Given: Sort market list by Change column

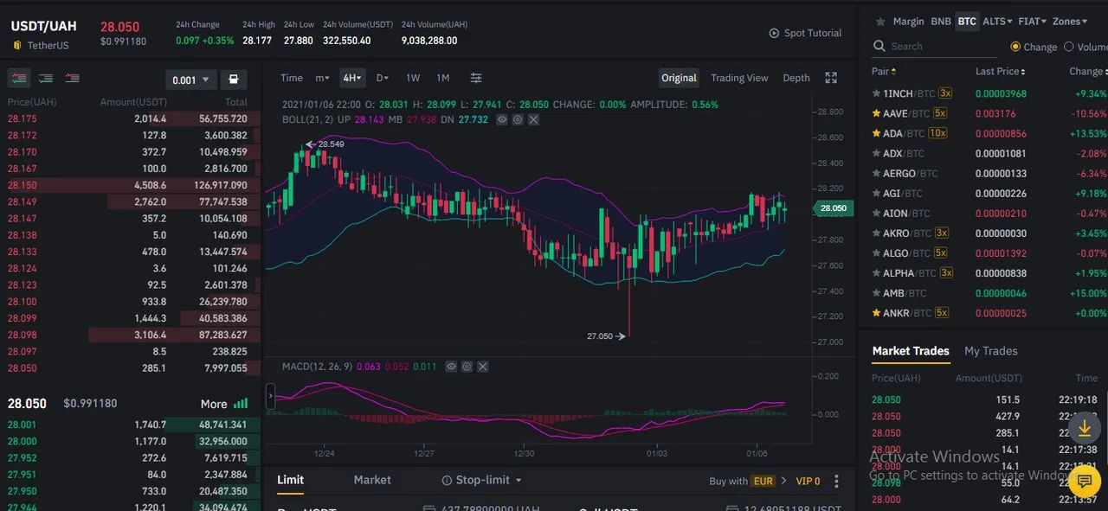Looking at the screenshot, I should coord(1087,72).
